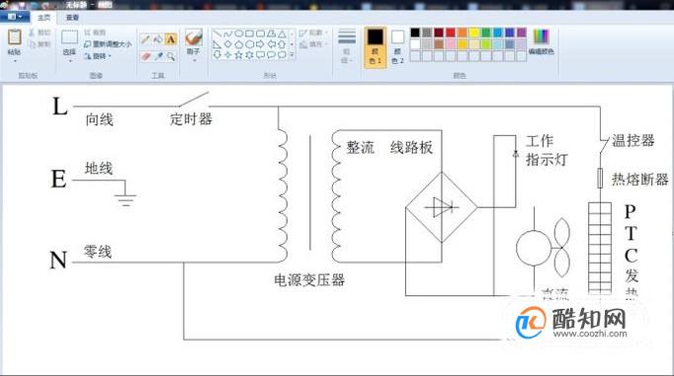Image resolution: width=674 pixels, height=376 pixels.
Task: Activate Color 2 (颜色2) selector
Action: 397,46
